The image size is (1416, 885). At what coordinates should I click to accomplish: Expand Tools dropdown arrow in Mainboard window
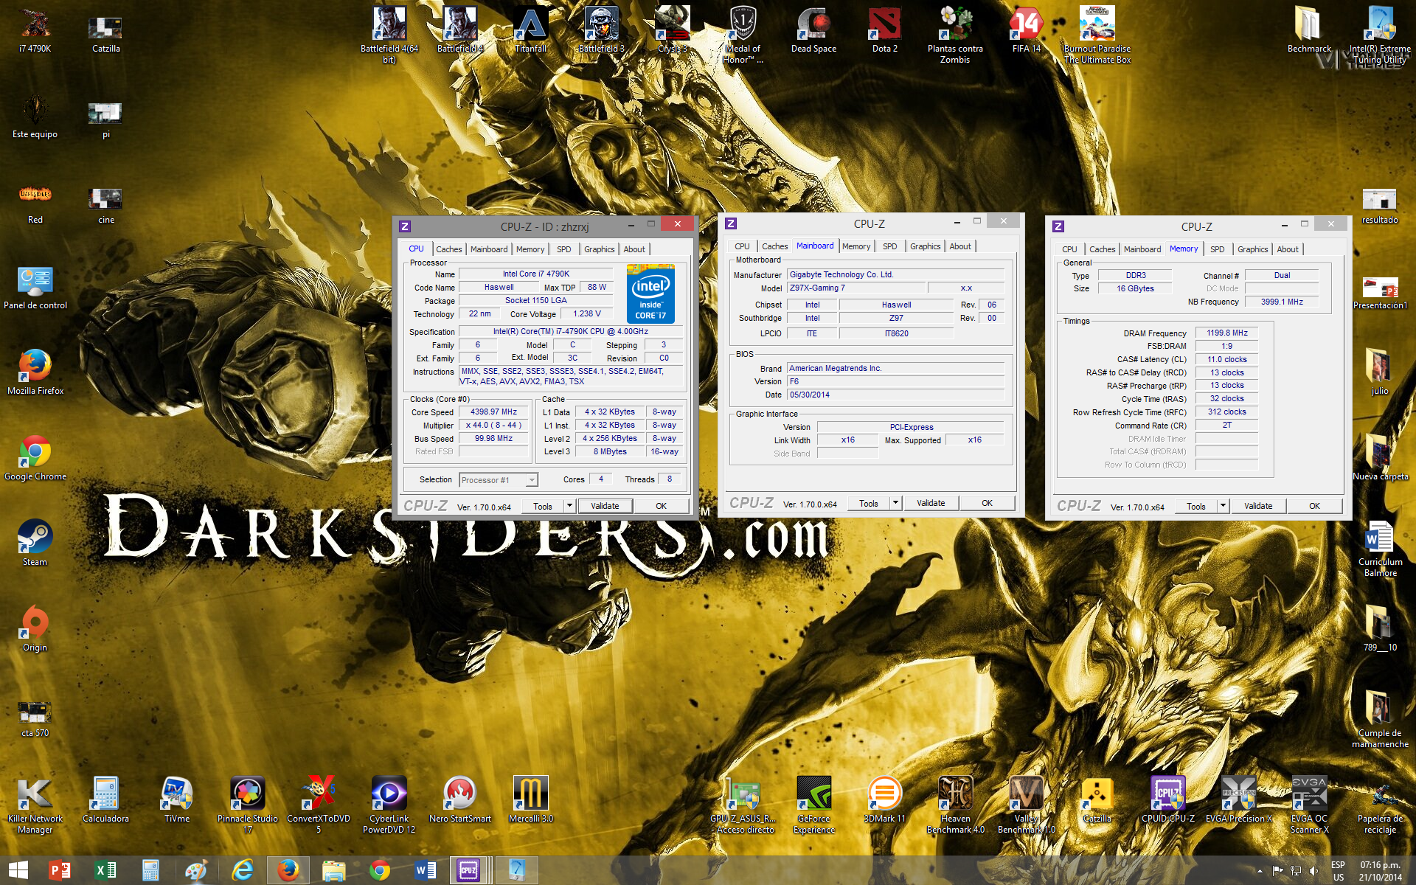point(895,503)
